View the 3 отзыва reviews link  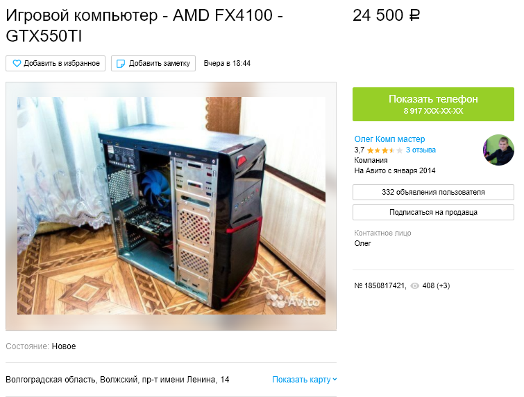421,150
